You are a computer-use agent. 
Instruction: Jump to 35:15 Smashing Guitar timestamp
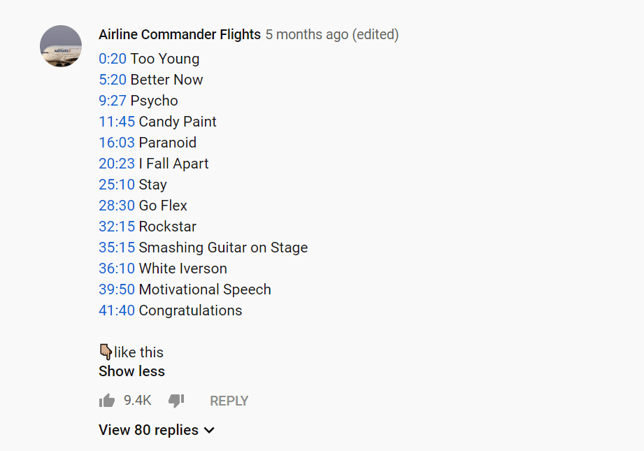117,248
